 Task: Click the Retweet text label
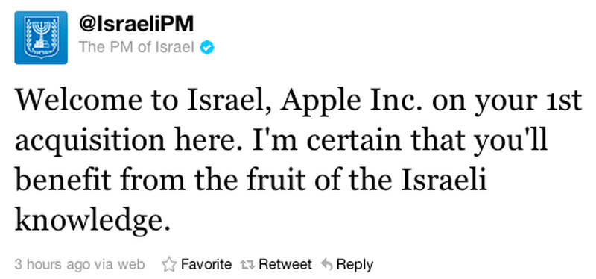(285, 264)
